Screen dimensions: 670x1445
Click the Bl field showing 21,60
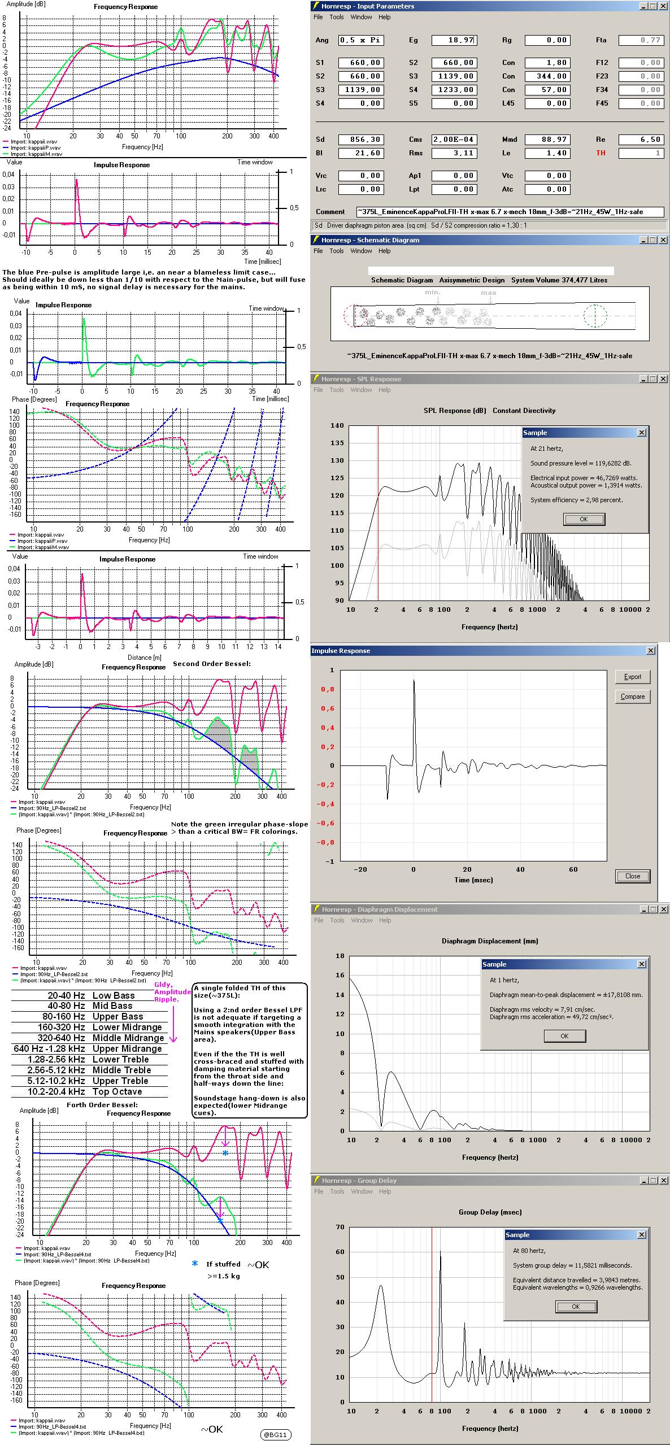click(360, 153)
